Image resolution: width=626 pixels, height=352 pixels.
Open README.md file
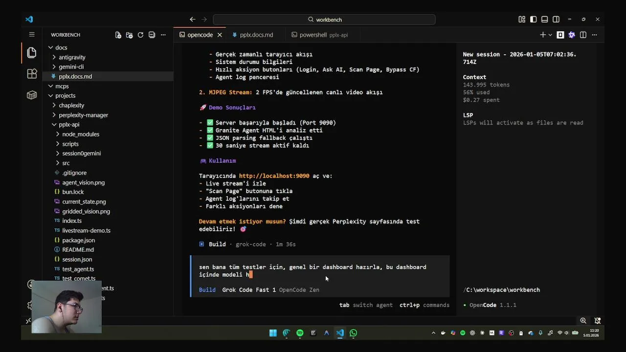(108, 250)
